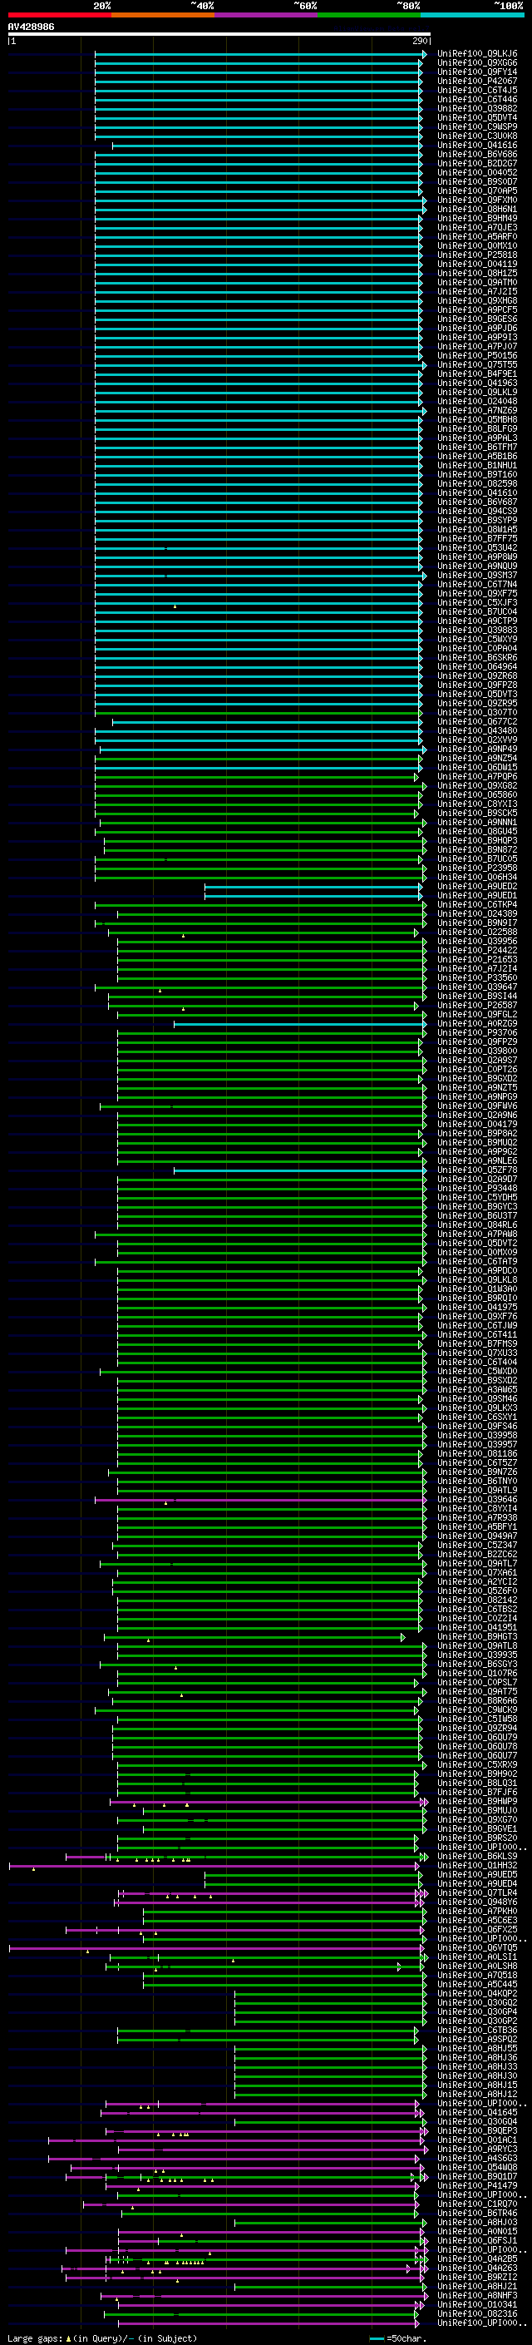Click the orange ~40% identity legend segment

[x=163, y=15]
